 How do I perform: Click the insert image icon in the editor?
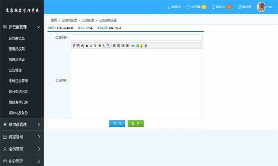(137, 46)
